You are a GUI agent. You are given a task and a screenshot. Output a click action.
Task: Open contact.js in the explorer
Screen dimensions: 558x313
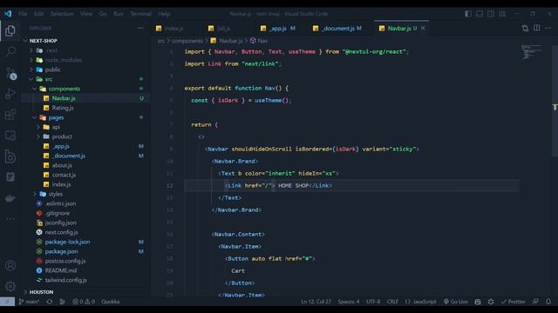coord(64,175)
